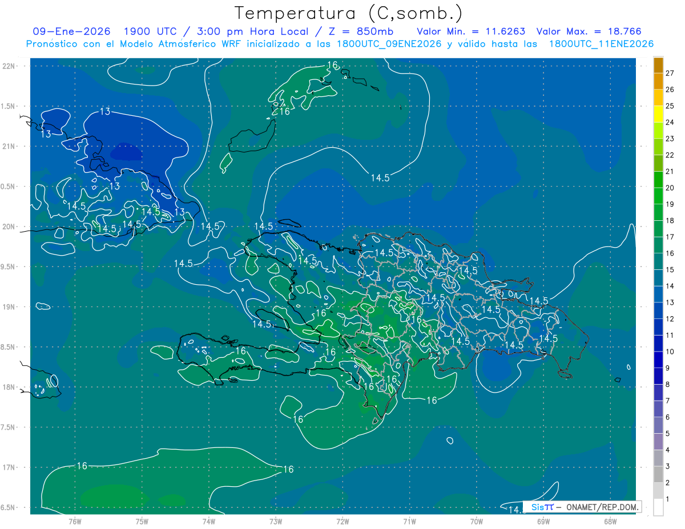
Task: Click the longitude label "70W"
Action: [x=477, y=522]
